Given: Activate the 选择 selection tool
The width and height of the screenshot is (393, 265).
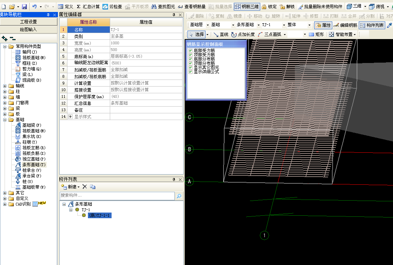Looking at the screenshot, I should (196, 34).
